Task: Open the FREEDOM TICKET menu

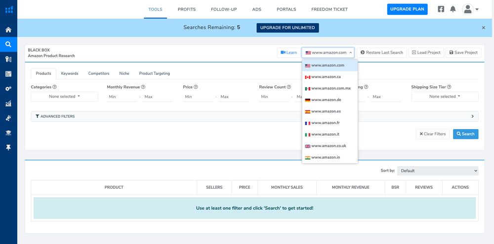Action: (x=329, y=9)
